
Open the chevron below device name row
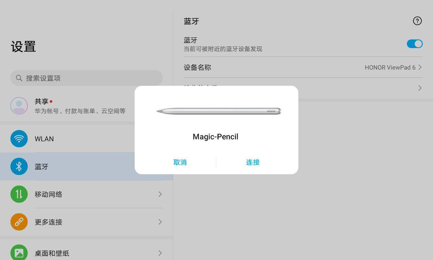point(420,88)
